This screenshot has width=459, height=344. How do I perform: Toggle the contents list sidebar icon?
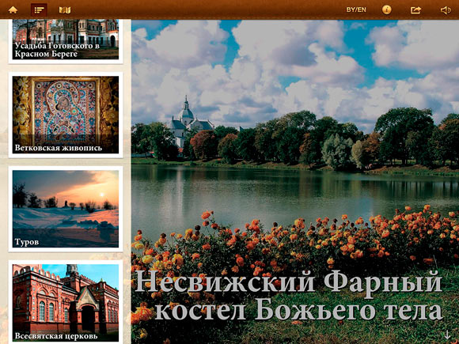(39, 10)
